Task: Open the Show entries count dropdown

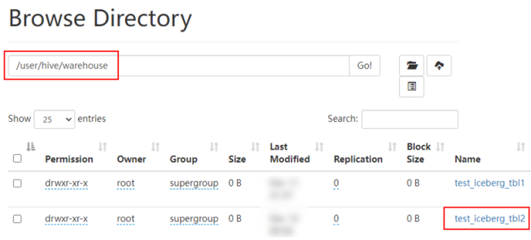Action: click(54, 119)
